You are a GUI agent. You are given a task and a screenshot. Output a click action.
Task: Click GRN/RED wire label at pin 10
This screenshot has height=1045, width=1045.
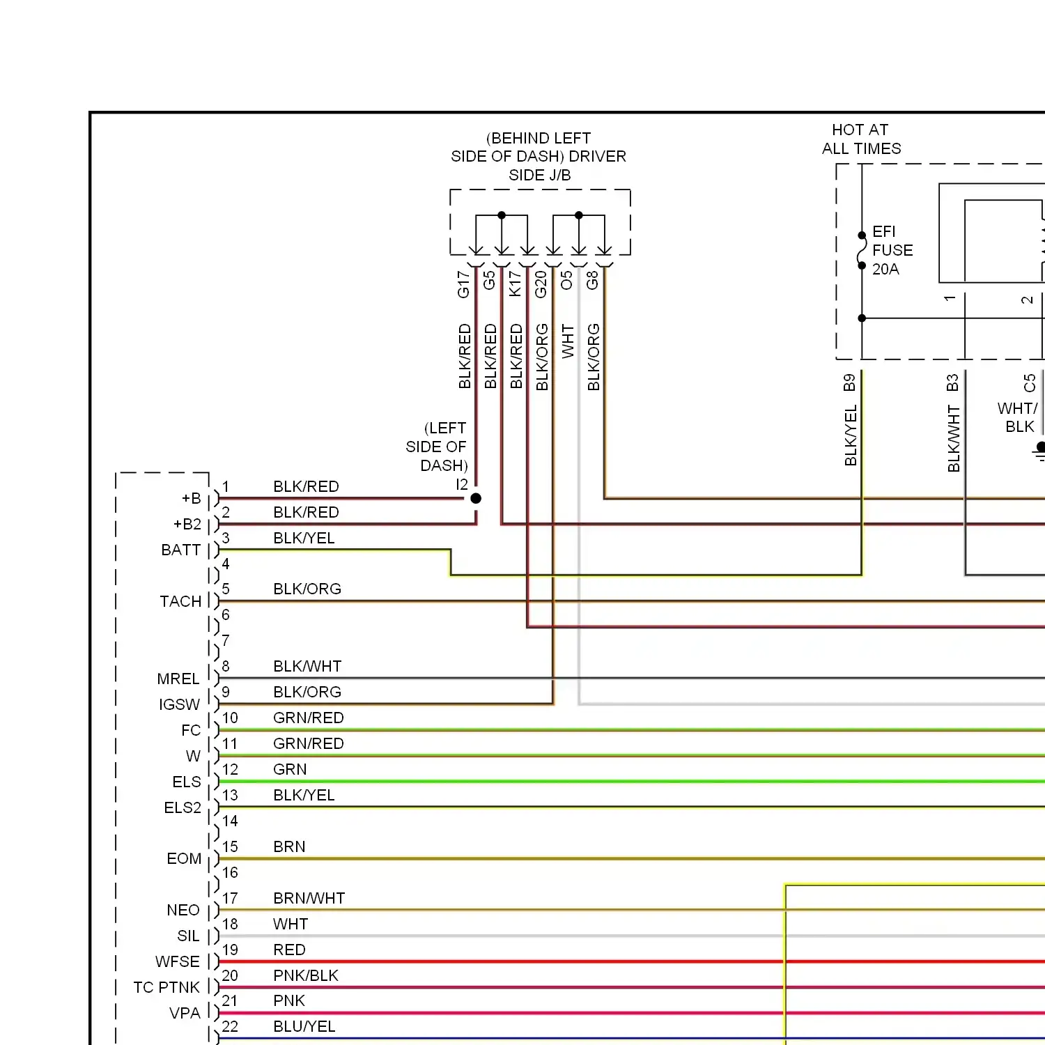pos(309,718)
